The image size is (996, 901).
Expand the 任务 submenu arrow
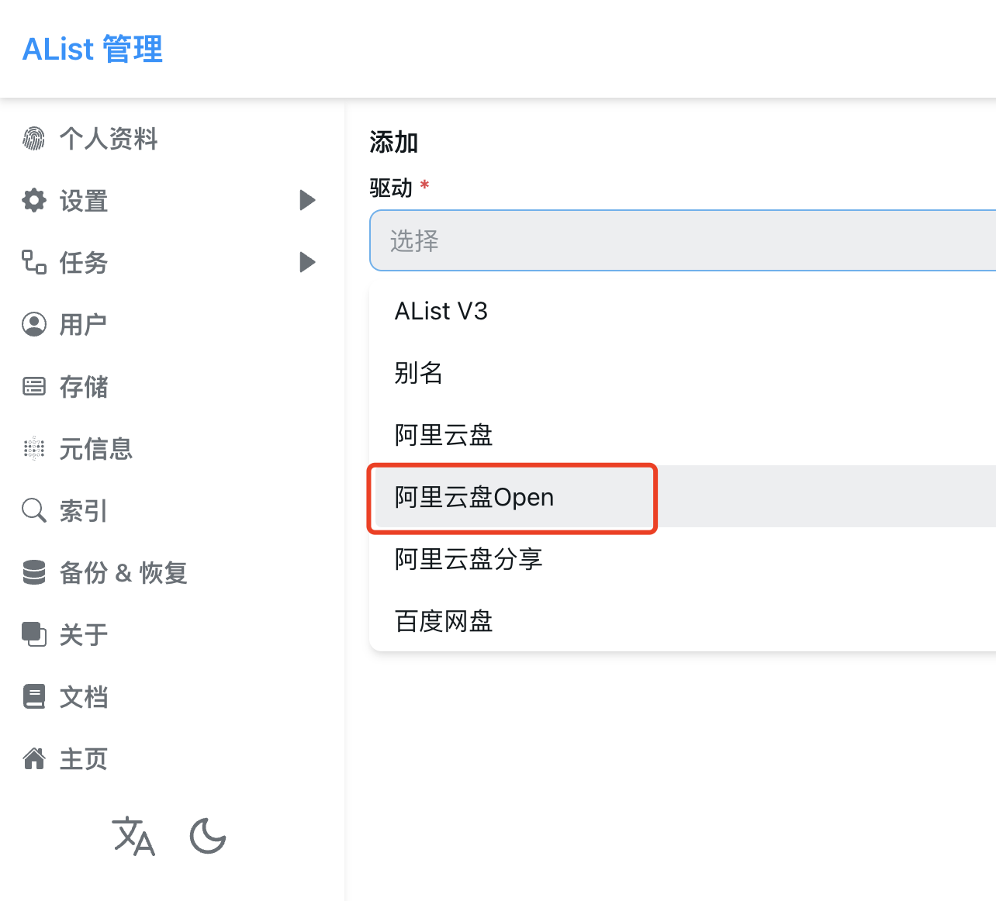tap(306, 262)
